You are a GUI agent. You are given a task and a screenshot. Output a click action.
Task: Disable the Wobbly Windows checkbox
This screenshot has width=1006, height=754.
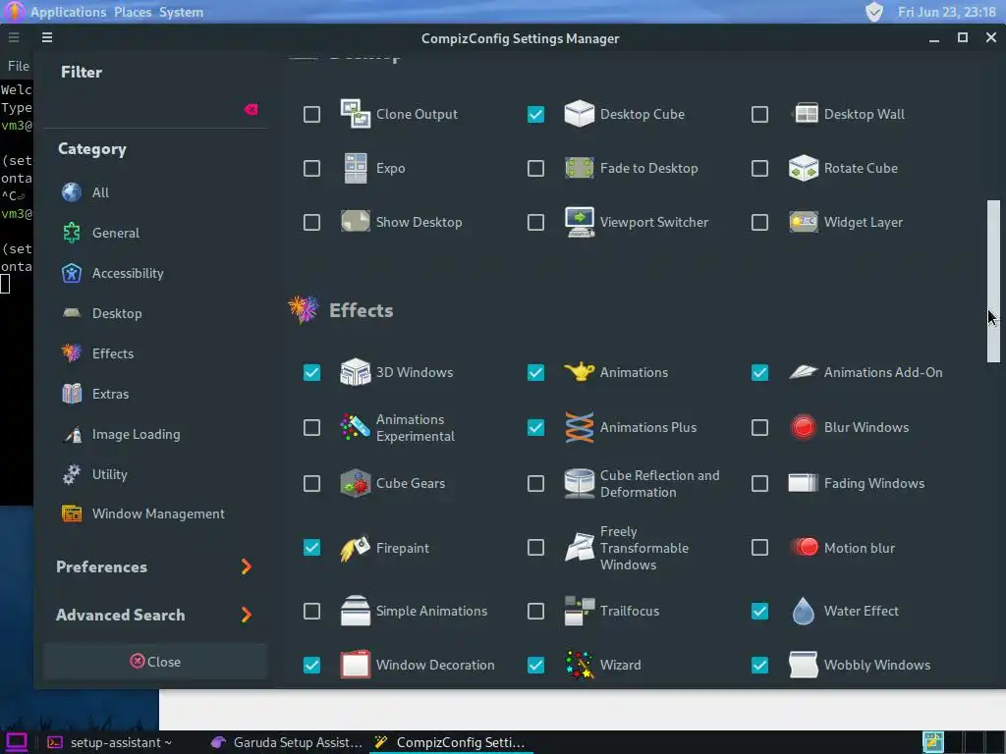coord(759,665)
